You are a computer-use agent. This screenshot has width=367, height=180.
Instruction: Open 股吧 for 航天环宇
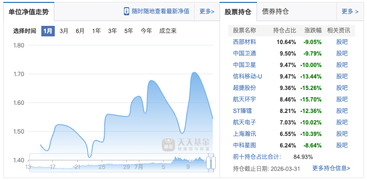[x=342, y=99]
